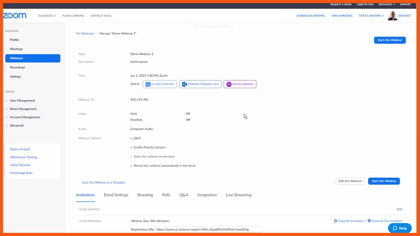The height and width of the screenshot is (236, 420).
Task: Add webinar to Outlook Calendar (.ics)
Action: click(x=200, y=84)
